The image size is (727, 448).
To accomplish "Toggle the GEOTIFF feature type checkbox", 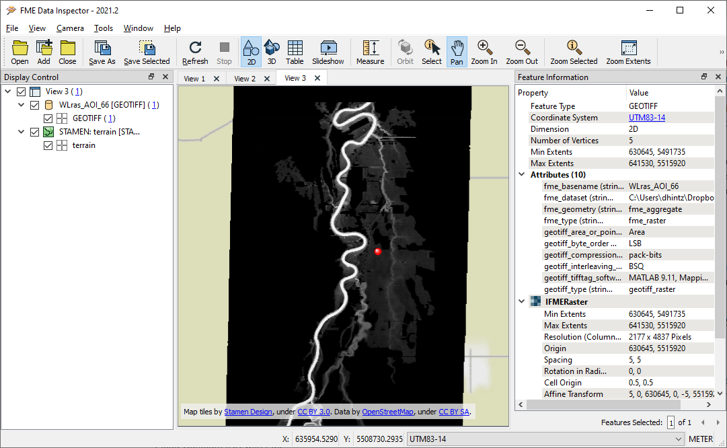I will pyautogui.click(x=48, y=118).
